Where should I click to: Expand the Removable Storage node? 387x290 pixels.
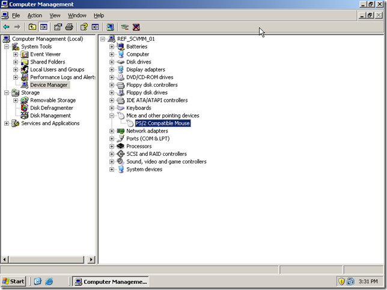click(x=16, y=100)
